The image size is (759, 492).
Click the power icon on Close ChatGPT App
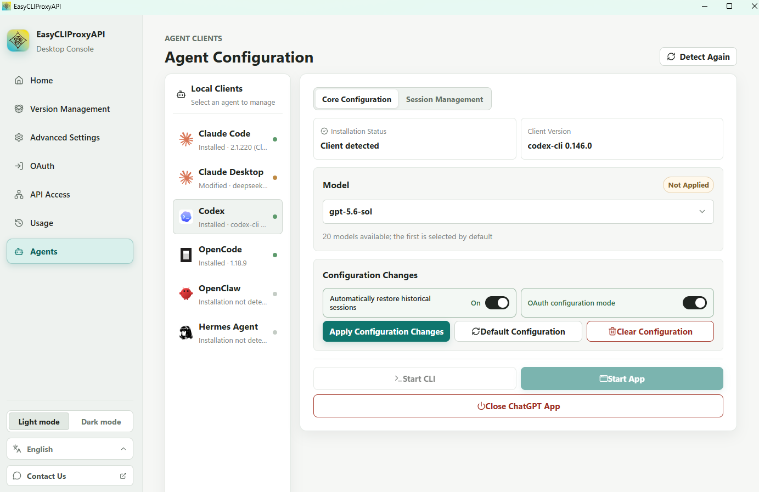pyautogui.click(x=481, y=406)
